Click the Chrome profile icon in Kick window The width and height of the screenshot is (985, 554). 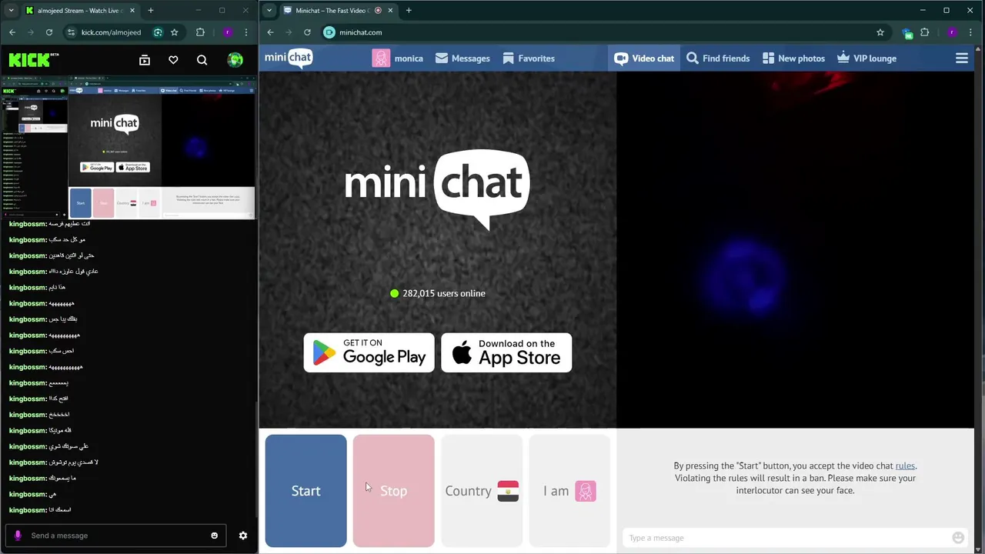tap(228, 32)
